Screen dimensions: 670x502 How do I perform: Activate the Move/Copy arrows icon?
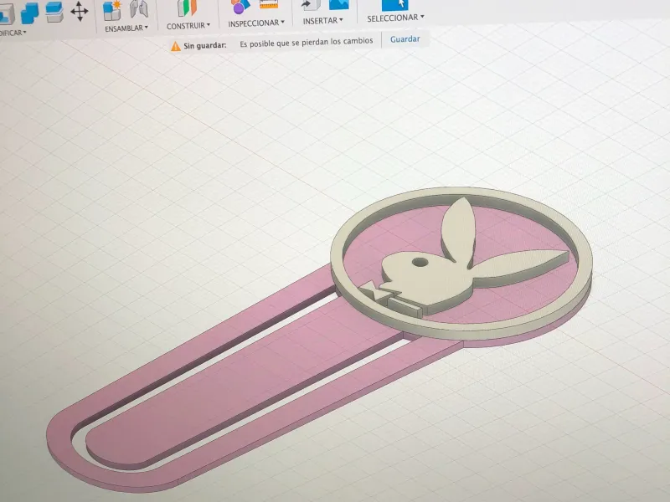coord(80,11)
